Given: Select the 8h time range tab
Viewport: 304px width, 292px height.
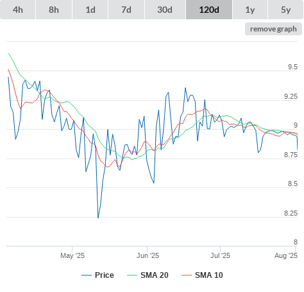Looking at the screenshot, I should 54,10.
